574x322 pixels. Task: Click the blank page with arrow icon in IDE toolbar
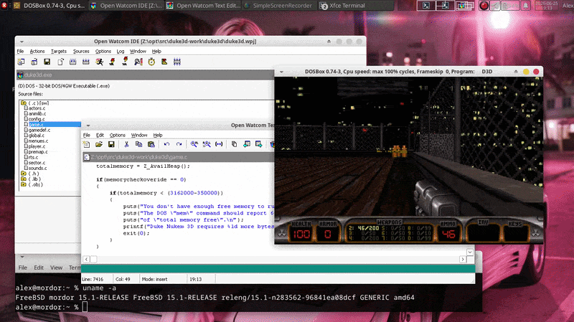(x=60, y=62)
